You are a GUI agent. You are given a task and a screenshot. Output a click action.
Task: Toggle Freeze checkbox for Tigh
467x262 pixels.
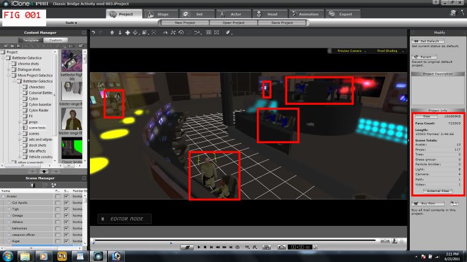[x=58, y=209]
